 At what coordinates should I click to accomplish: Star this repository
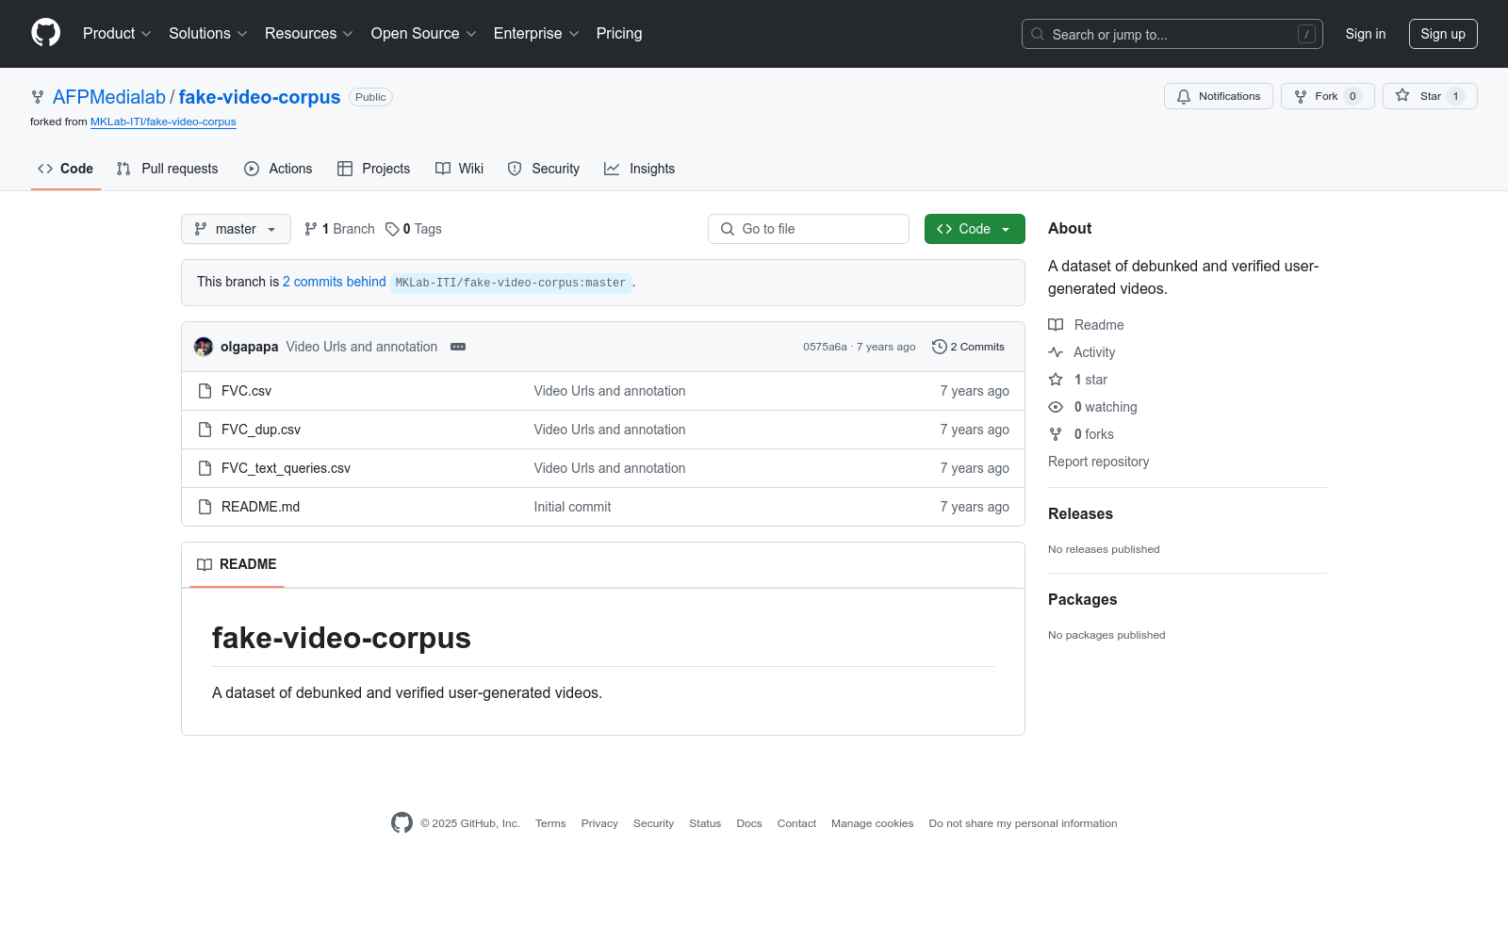tap(1430, 96)
